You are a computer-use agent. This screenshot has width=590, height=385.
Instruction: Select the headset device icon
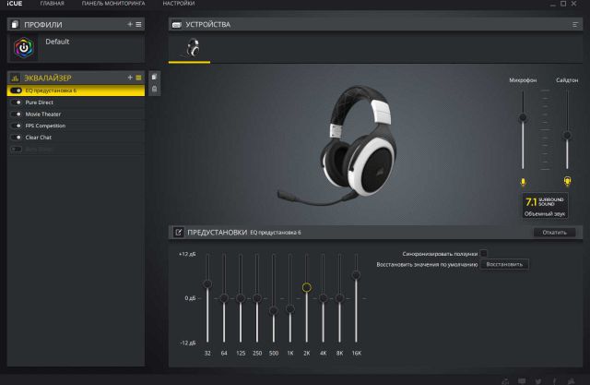tap(192, 49)
